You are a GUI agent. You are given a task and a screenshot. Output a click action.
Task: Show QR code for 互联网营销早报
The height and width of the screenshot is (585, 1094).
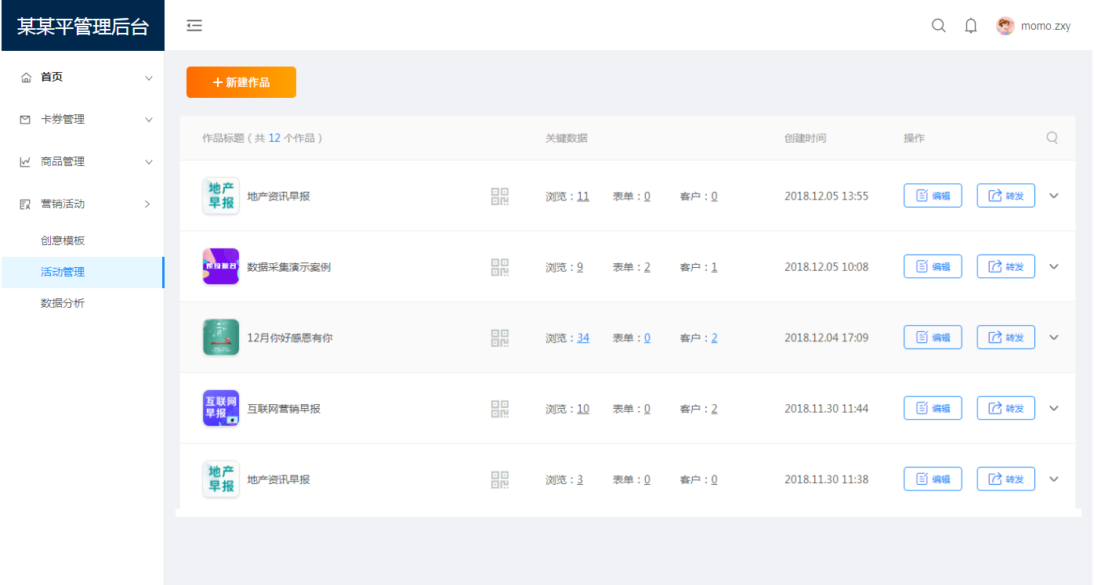500,409
